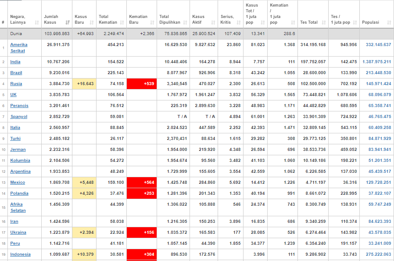
Task: Open the Peru country link
Action: [x=15, y=243]
